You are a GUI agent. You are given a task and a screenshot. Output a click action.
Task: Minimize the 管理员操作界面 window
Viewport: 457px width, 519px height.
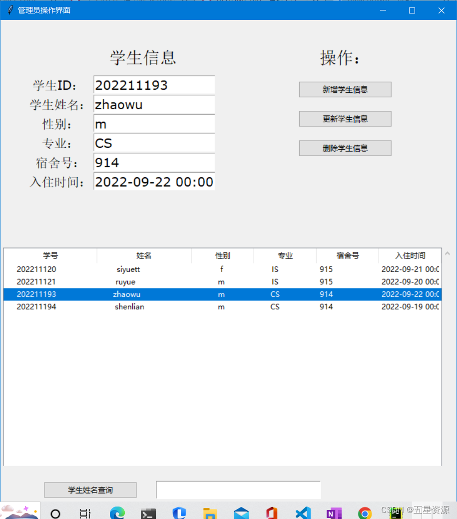pyautogui.click(x=383, y=10)
